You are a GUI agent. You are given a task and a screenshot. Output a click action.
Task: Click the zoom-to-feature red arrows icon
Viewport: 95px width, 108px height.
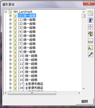point(90,27)
